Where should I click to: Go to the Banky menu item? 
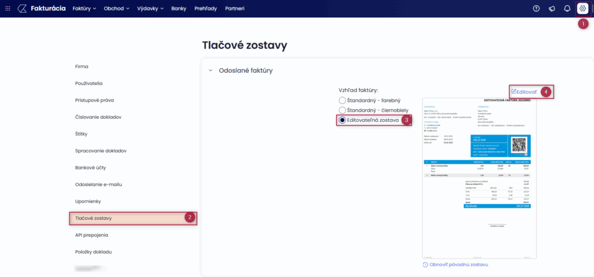[x=179, y=9]
